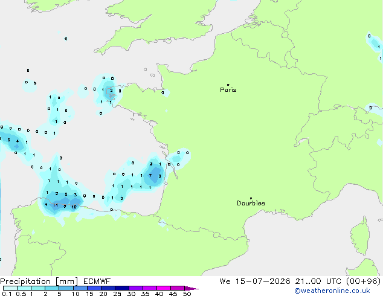Click the Paris city label
This screenshot has width=383, height=296.
228,90
